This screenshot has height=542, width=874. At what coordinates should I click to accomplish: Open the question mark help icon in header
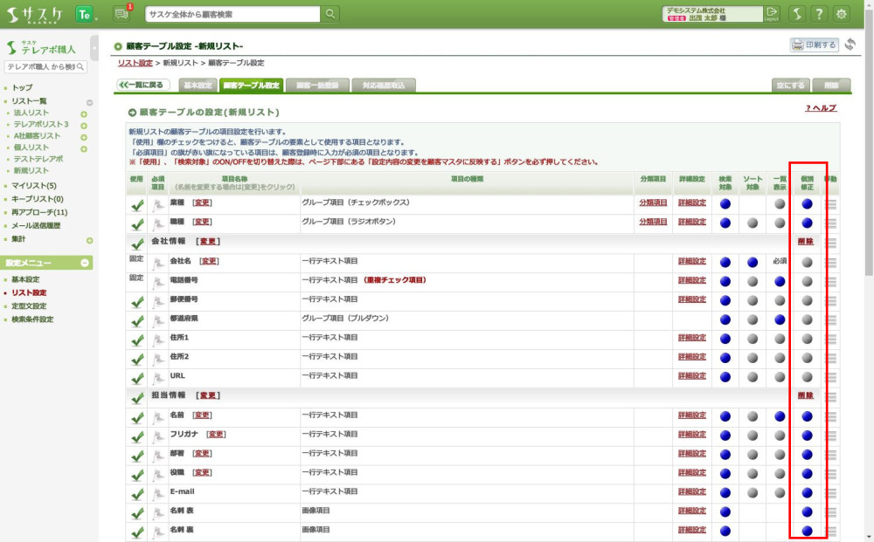click(x=819, y=14)
